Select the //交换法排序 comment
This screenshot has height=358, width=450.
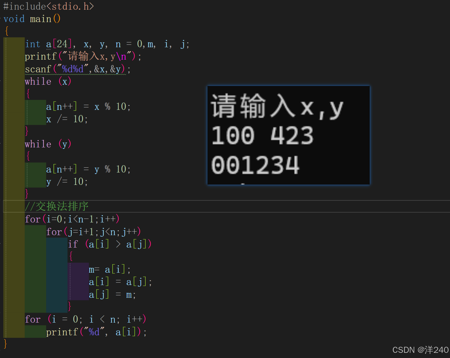(57, 206)
